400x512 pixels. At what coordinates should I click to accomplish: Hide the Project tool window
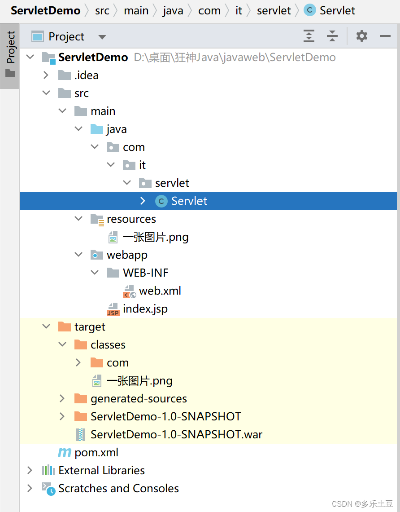click(386, 36)
